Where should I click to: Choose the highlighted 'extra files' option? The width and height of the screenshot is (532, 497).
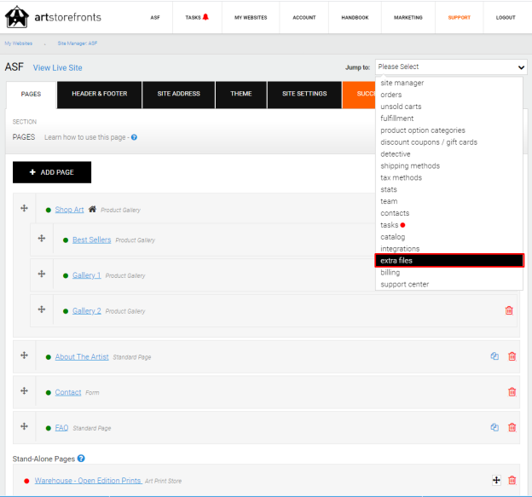(449, 261)
